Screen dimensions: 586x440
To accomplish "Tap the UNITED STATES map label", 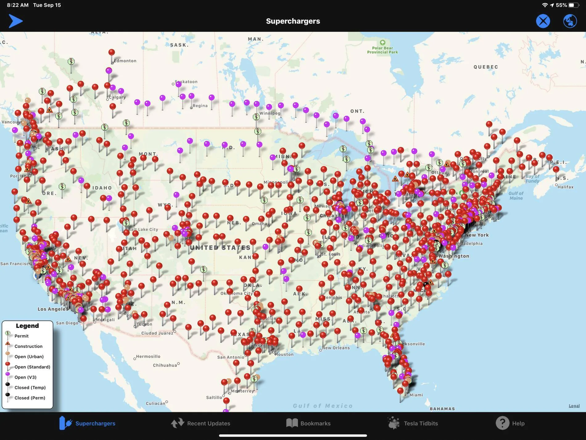I will (x=221, y=248).
